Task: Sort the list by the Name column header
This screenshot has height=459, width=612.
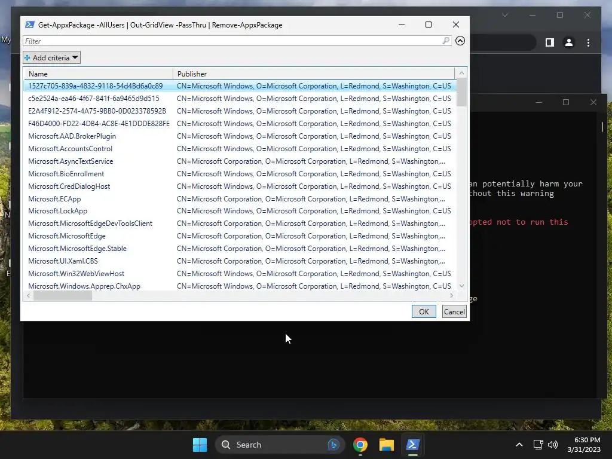Action: pyautogui.click(x=98, y=74)
